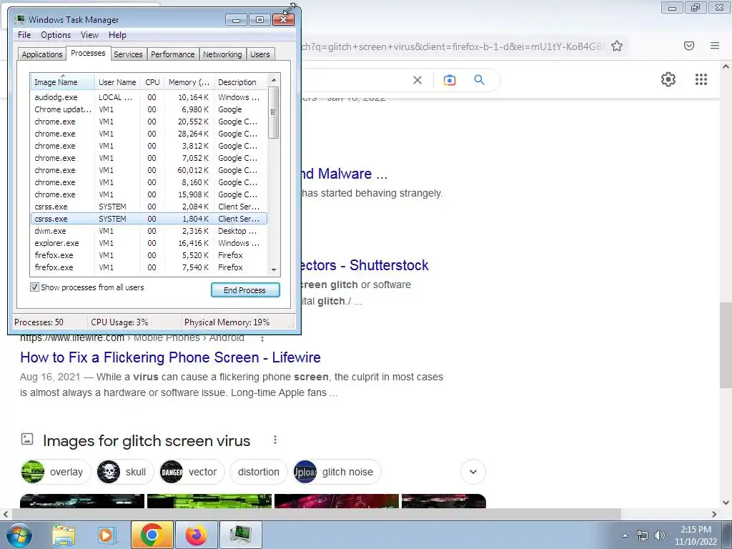Click the Task Manager taskbar button
This screenshot has height=549, width=732.
(240, 535)
